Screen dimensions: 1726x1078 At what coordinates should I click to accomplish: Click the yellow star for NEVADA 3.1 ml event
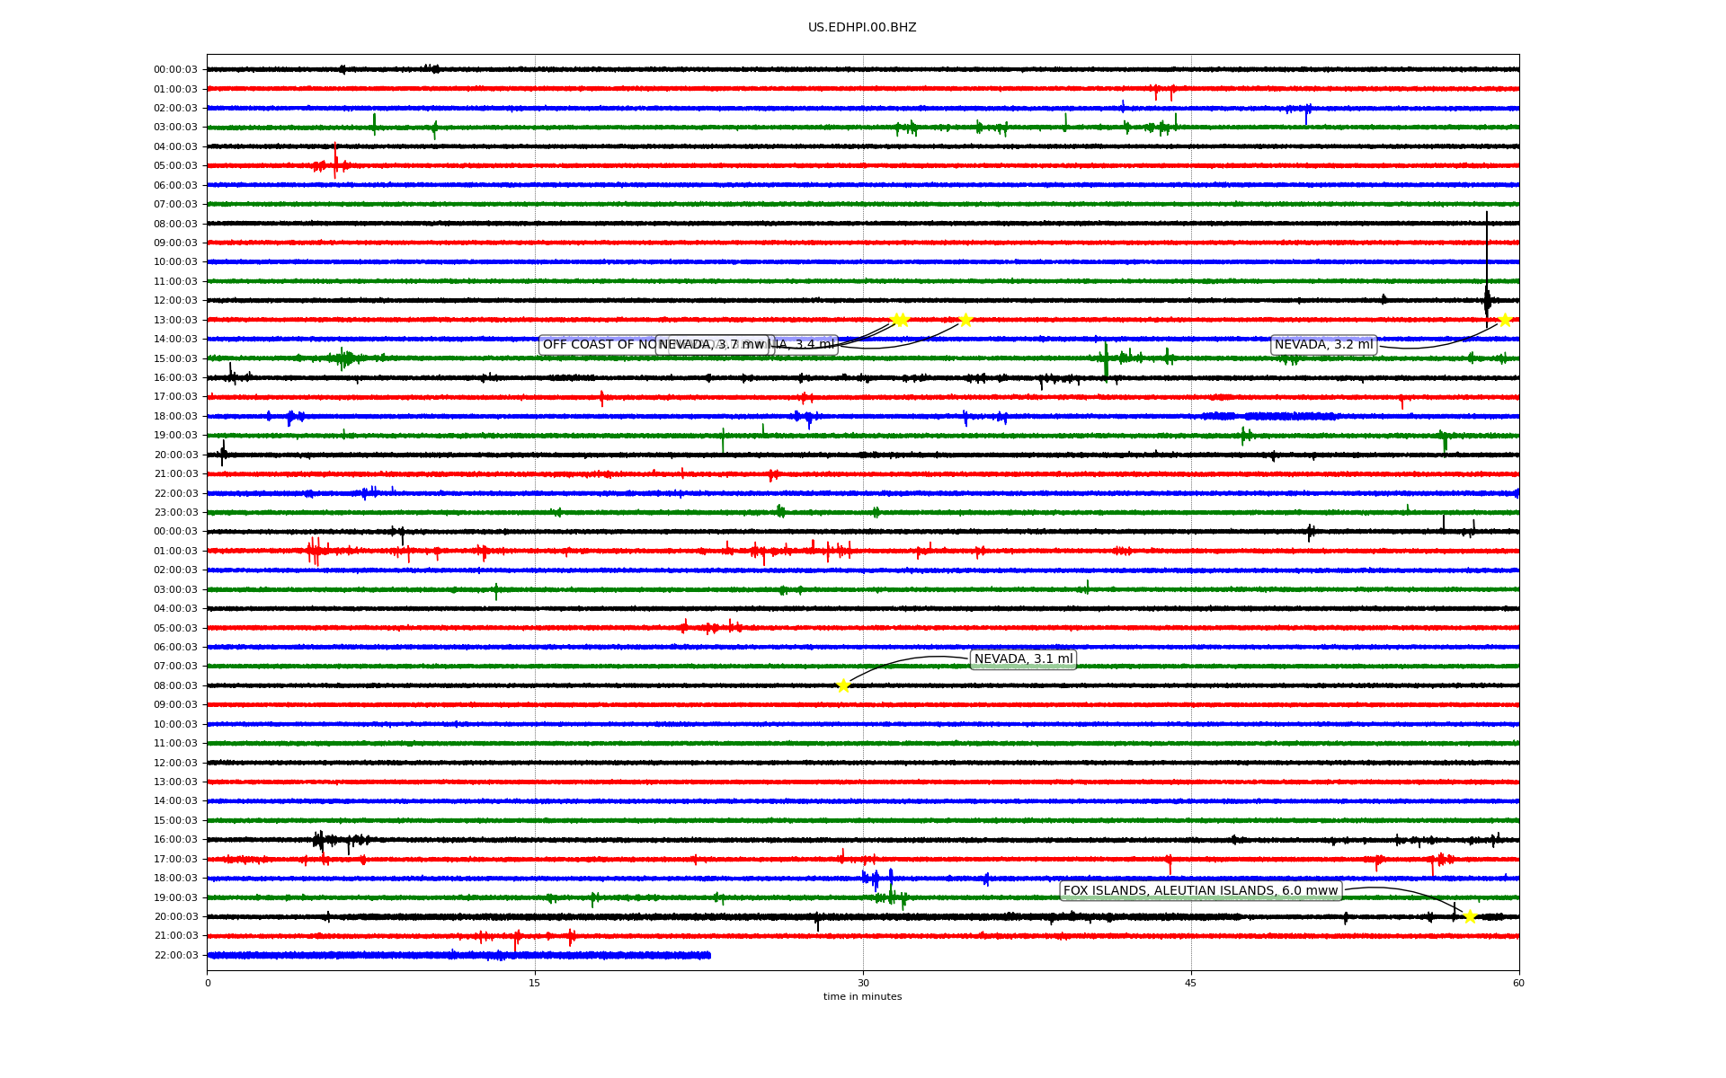pos(843,686)
